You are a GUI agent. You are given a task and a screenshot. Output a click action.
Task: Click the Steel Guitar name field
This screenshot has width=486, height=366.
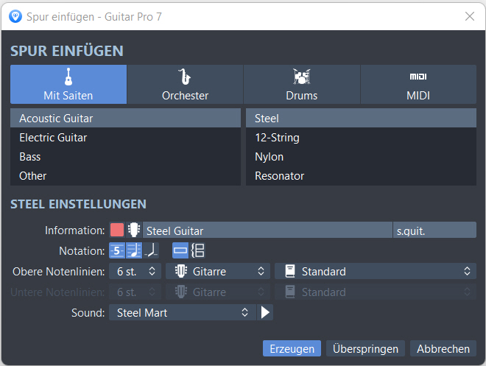click(267, 230)
